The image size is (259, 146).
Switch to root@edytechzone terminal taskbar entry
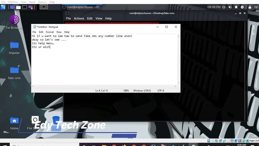coord(82,7)
